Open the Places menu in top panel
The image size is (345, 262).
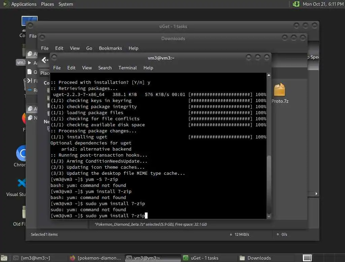tap(48, 4)
